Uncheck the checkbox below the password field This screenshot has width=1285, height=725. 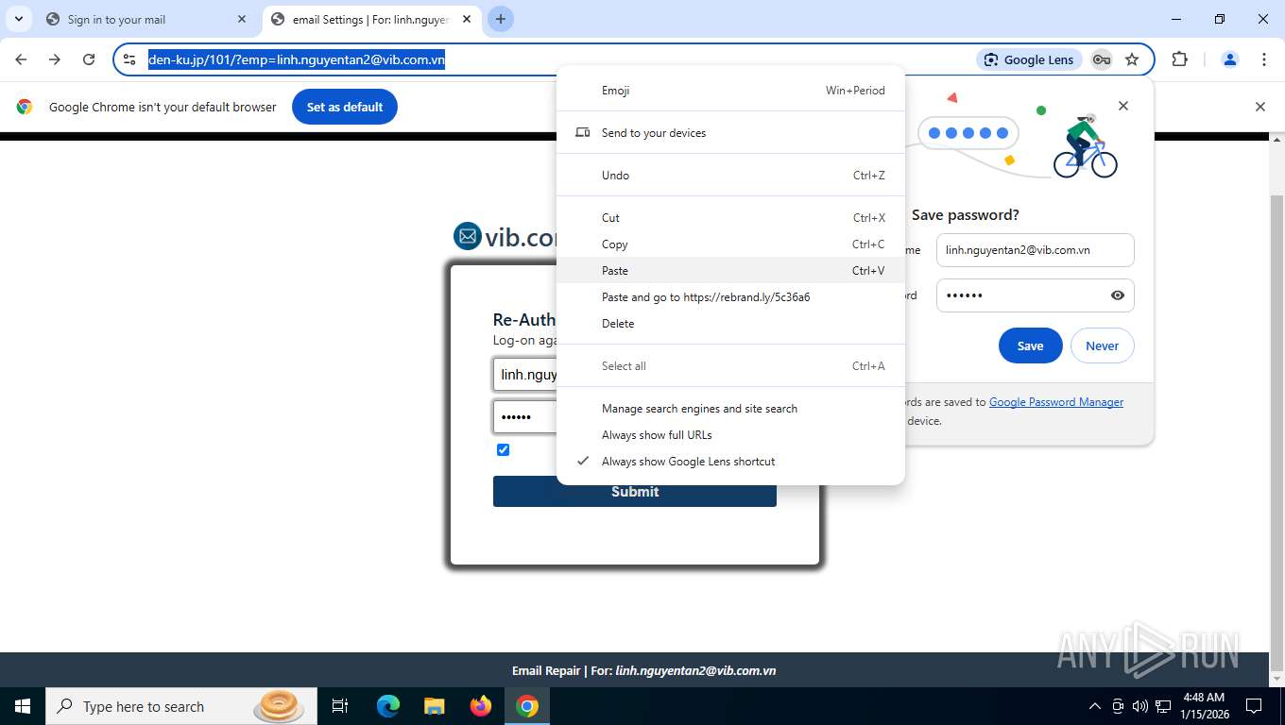coord(503,449)
